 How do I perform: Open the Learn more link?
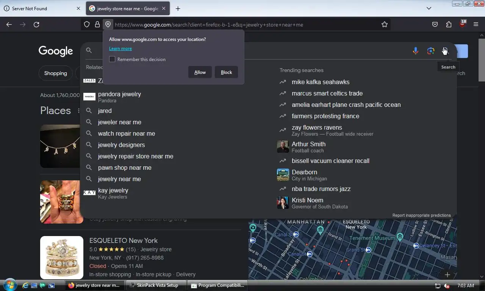120,48
